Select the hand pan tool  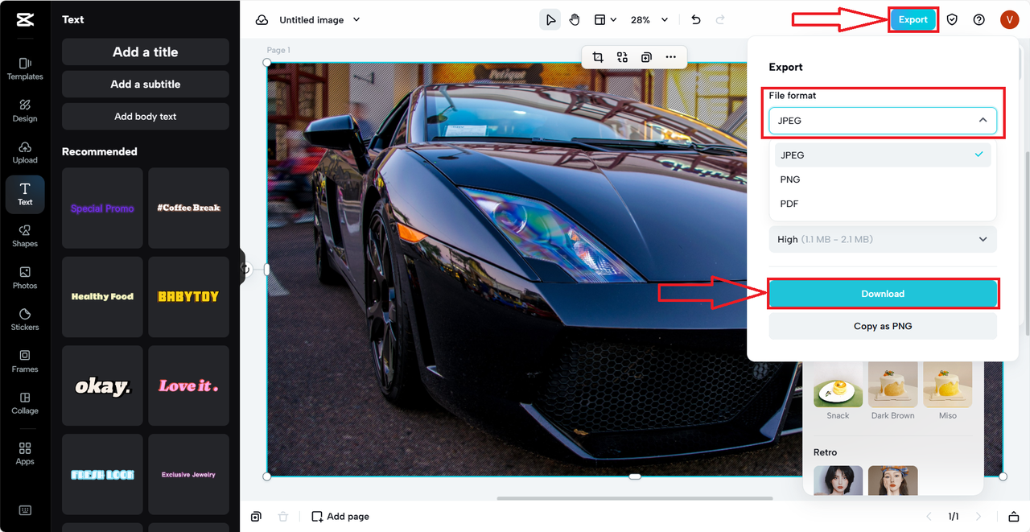pyautogui.click(x=575, y=20)
